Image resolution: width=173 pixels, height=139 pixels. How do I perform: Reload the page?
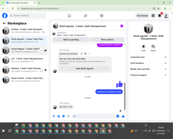click(x=13, y=8)
